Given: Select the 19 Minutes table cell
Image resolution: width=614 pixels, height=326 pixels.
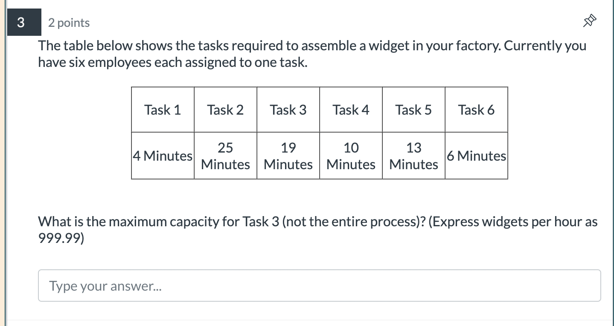Looking at the screenshot, I should (288, 156).
